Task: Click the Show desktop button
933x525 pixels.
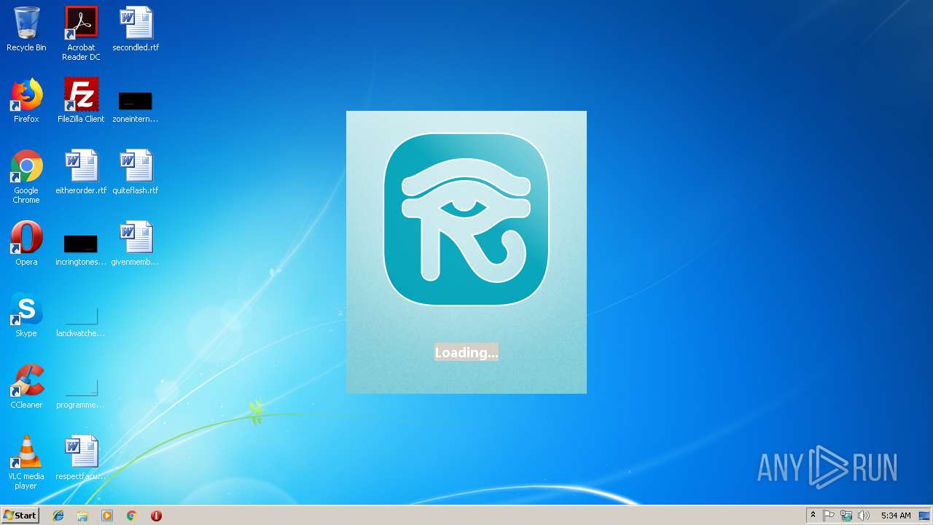Action: 924,516
